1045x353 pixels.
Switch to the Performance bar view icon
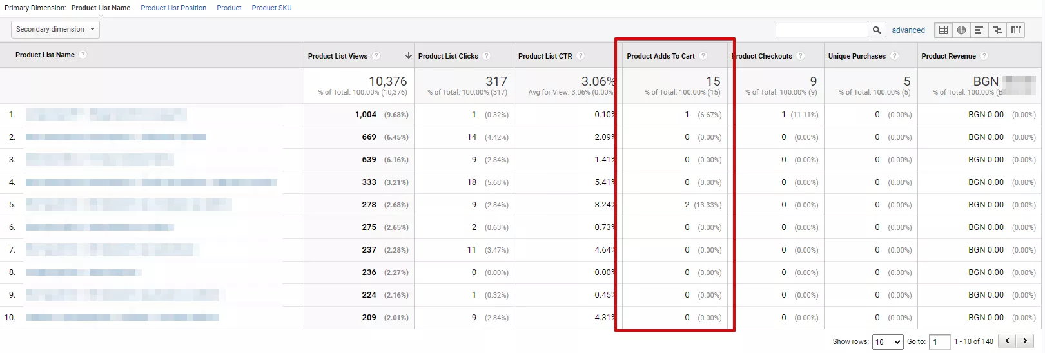[979, 30]
